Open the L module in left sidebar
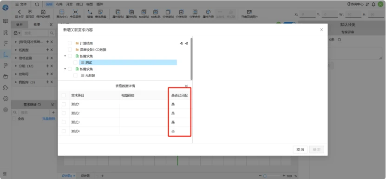The image size is (386, 179). coord(6,54)
